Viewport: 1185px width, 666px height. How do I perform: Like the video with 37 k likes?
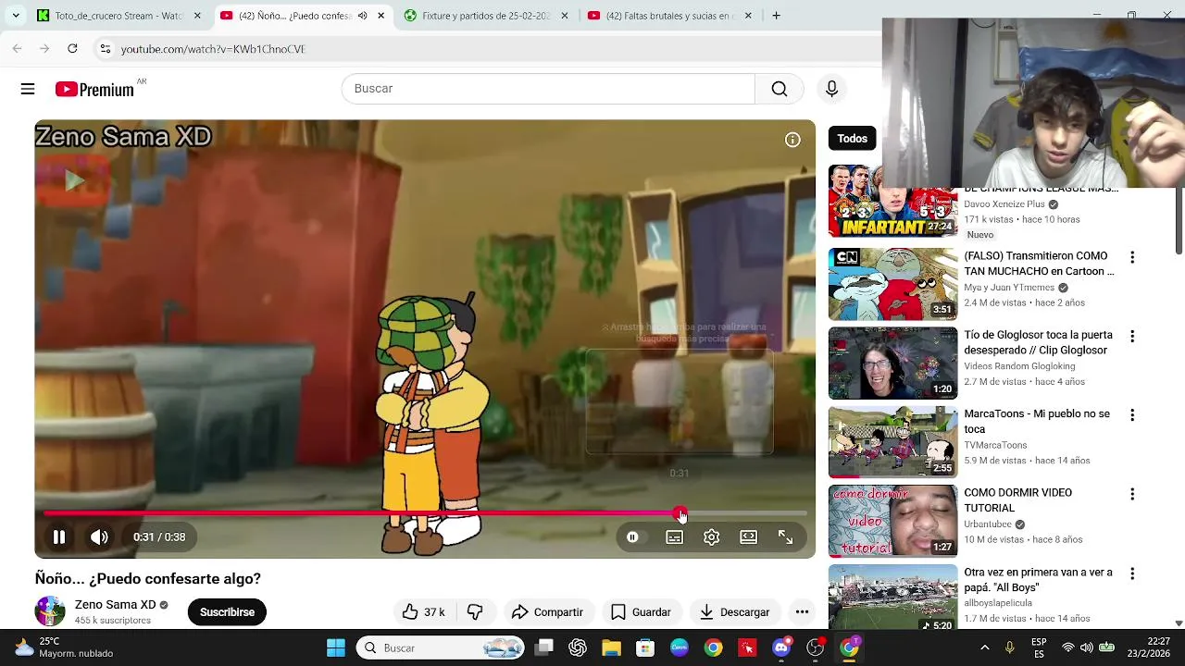pyautogui.click(x=424, y=611)
